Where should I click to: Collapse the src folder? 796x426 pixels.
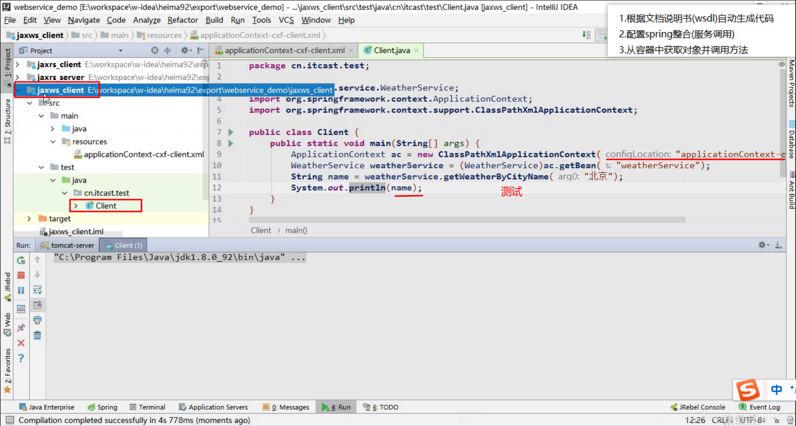(30, 103)
